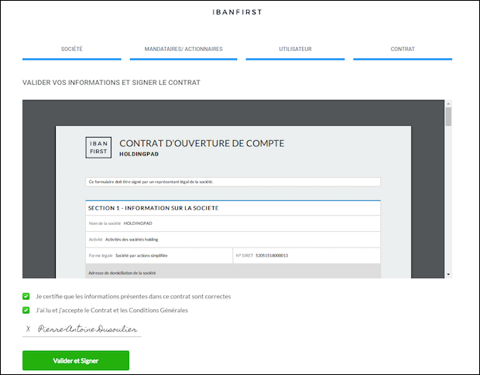Screen dimensions: 480x375
Task: Click the scrollbar up arrow of the contract viewer
Action: pos(447,104)
